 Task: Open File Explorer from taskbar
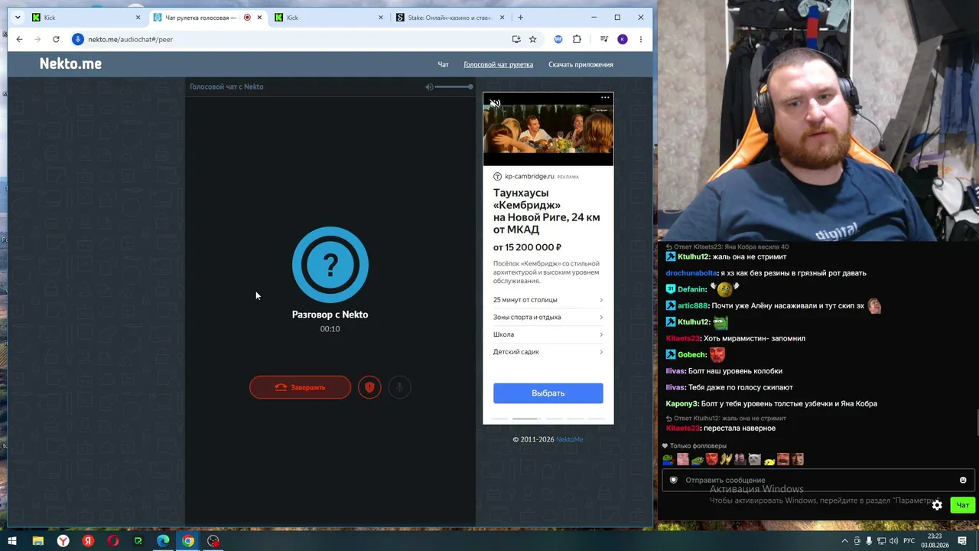[37, 541]
